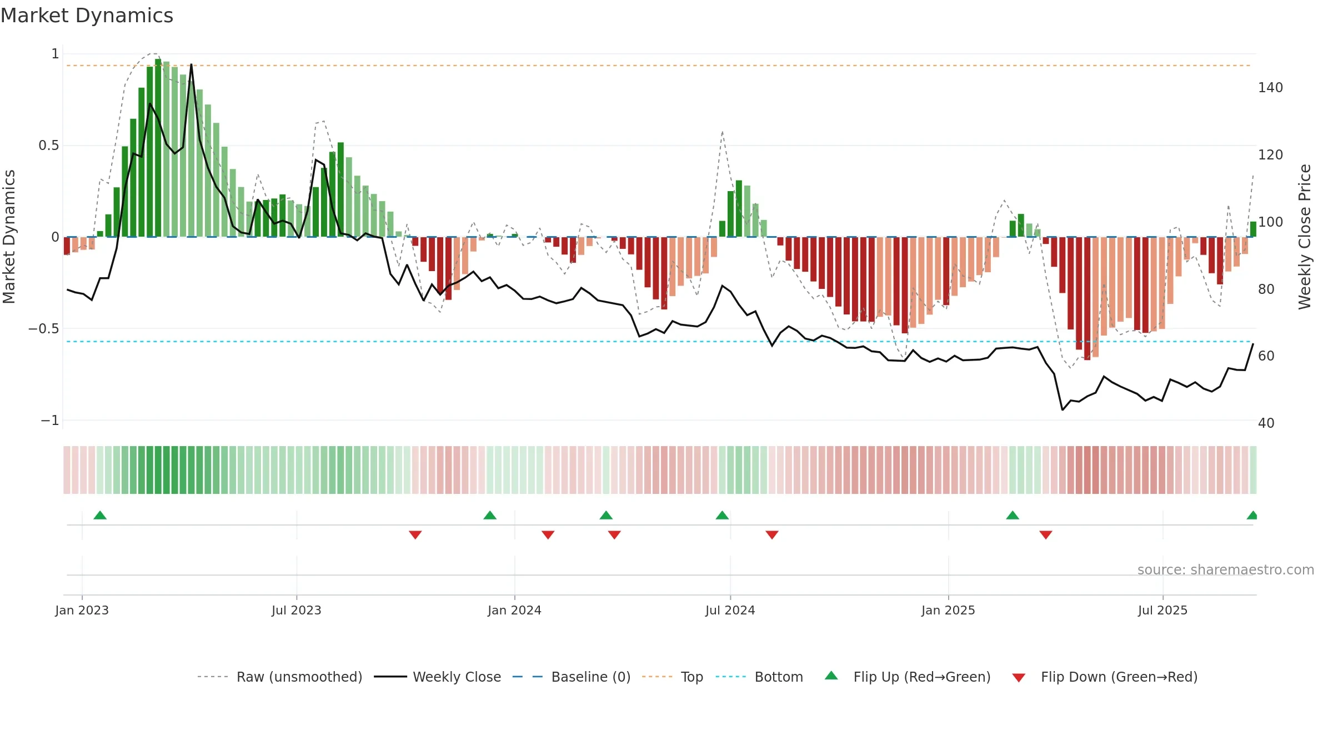Click the Raw (unsmoothed) legend entry
Image resolution: width=1333 pixels, height=750 pixels.
click(x=279, y=677)
